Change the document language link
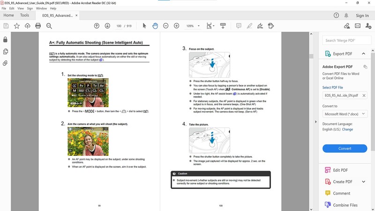Image resolution: width=375 pixels, height=211 pixels. click(x=347, y=129)
